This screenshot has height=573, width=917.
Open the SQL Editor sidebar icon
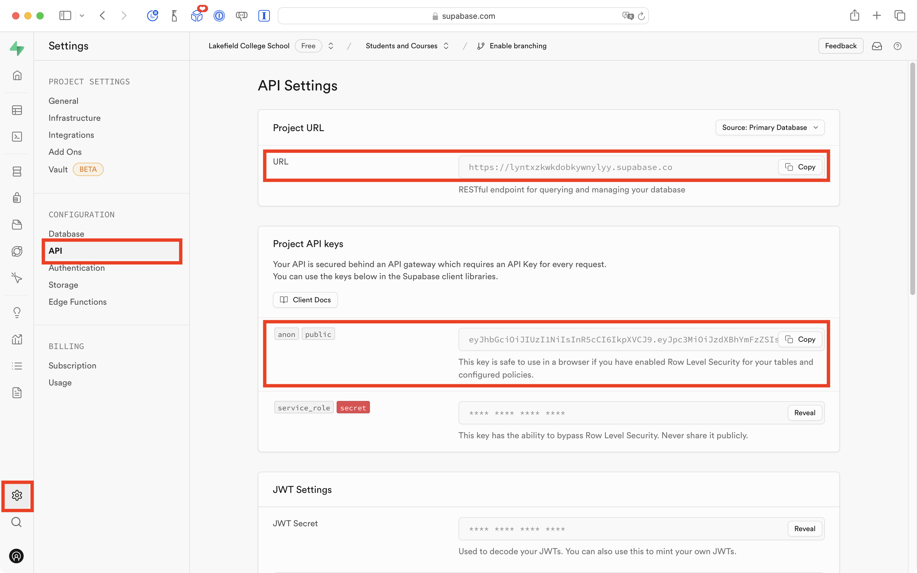click(17, 137)
